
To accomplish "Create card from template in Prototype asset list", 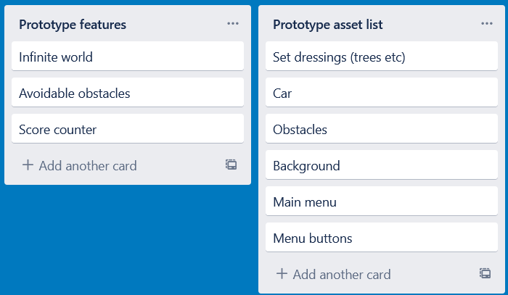I will tap(485, 273).
